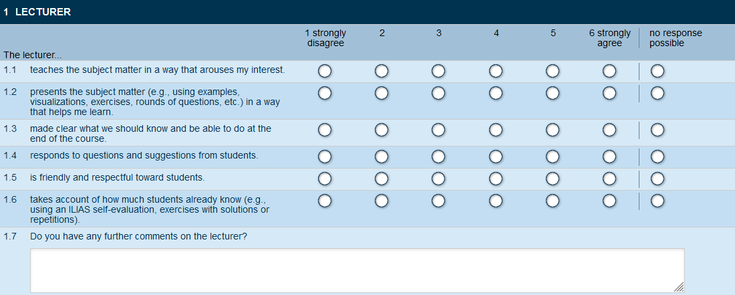This screenshot has width=735, height=295.
Task: Choose rating 3 for question 1.2
Action: click(438, 94)
